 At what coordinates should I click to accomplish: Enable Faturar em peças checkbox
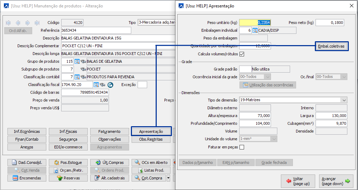point(242,147)
